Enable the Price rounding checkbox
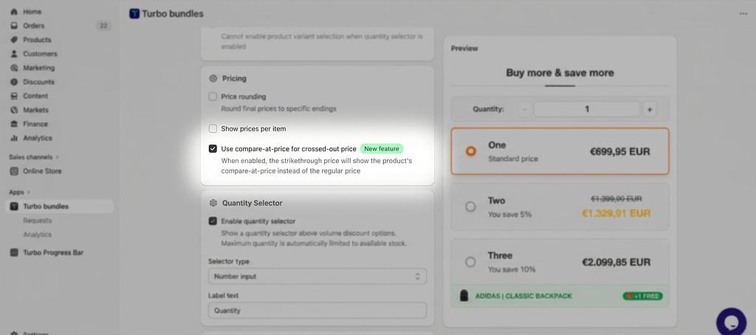Screen dimensions: 756x335 213,97
